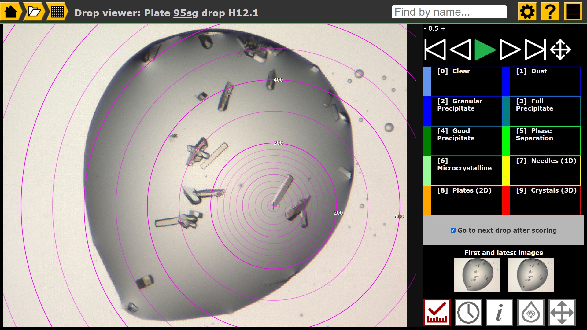Click the plus to increase delay
The image size is (587, 330).
click(x=443, y=28)
